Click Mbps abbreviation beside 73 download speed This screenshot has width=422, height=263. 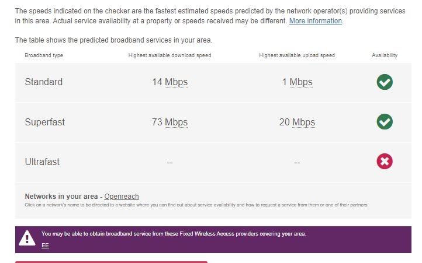click(176, 122)
